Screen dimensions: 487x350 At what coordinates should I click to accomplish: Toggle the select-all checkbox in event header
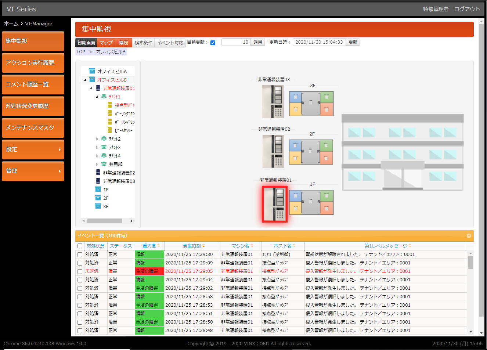pyautogui.click(x=80, y=246)
